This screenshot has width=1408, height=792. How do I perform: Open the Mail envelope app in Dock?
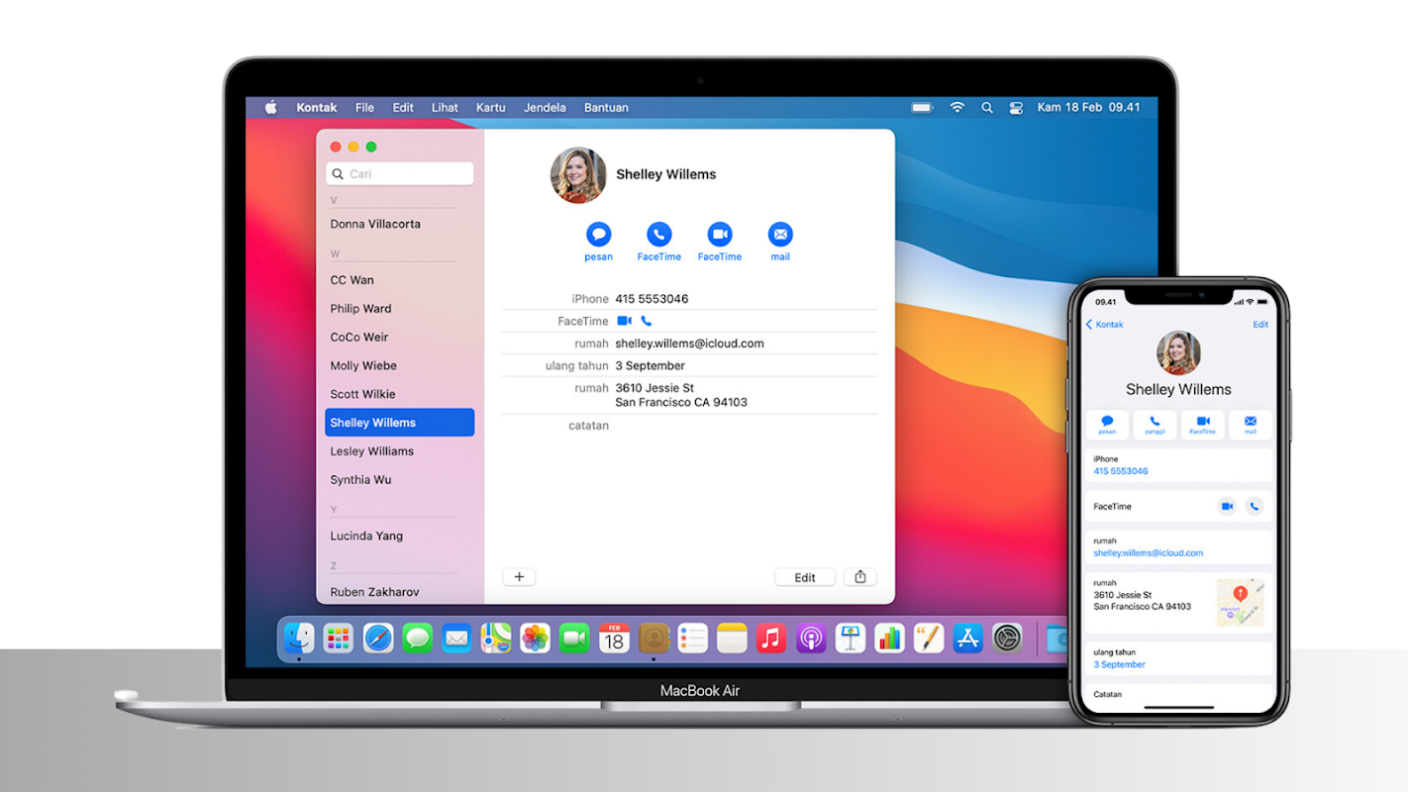tap(456, 638)
